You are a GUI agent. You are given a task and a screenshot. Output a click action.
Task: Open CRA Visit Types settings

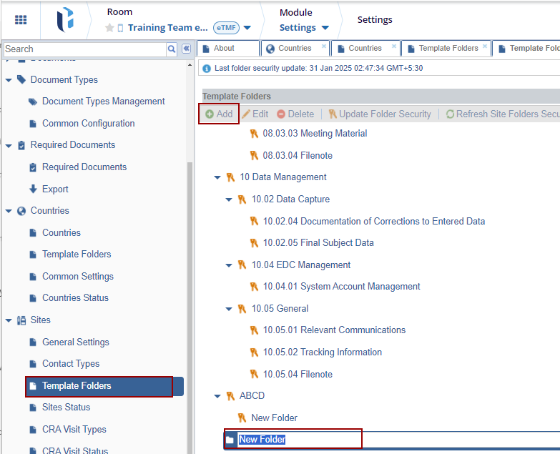(74, 430)
